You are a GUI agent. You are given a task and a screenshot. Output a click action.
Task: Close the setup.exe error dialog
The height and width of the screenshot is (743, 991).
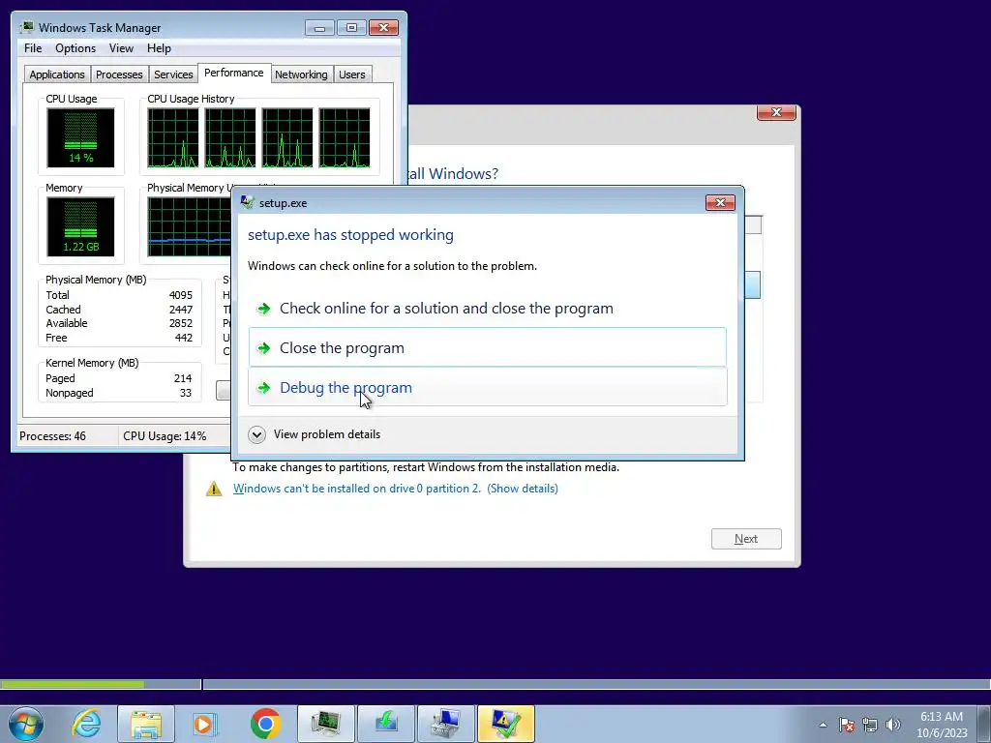coord(720,202)
